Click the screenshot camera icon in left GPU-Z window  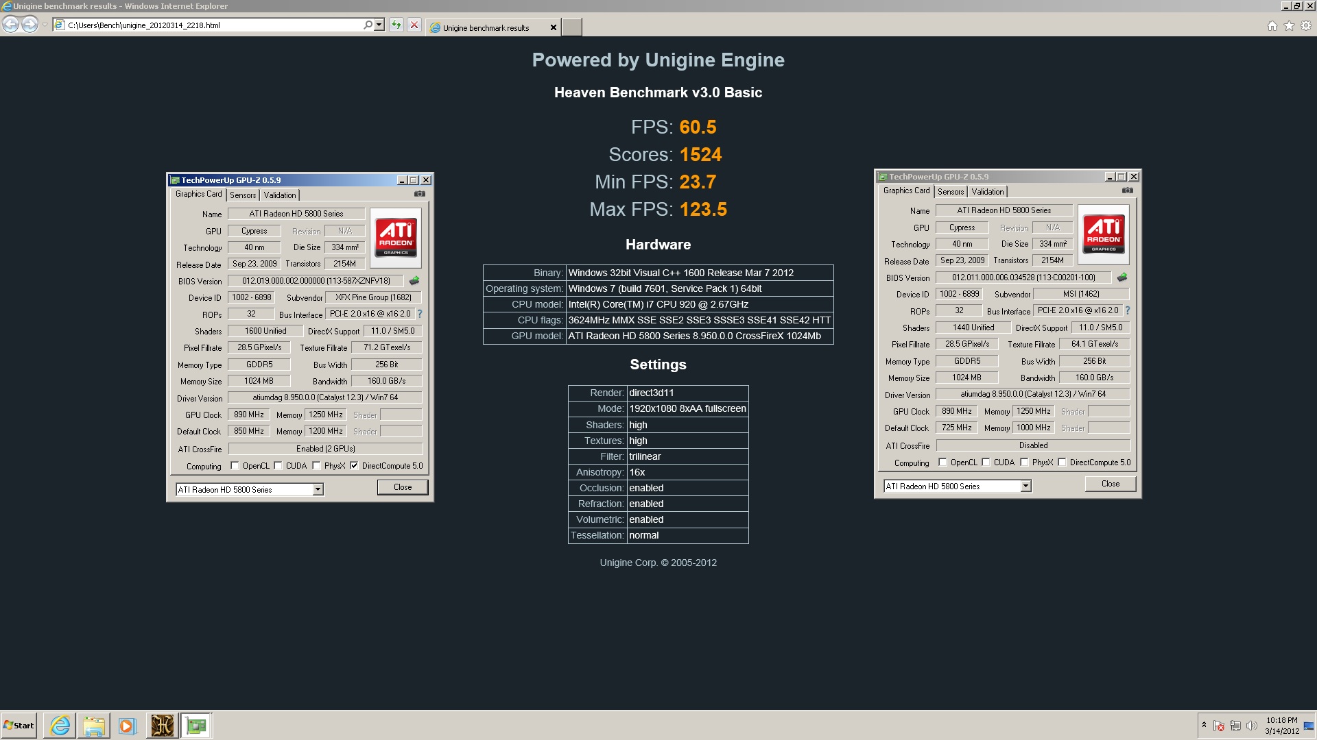[x=420, y=194]
